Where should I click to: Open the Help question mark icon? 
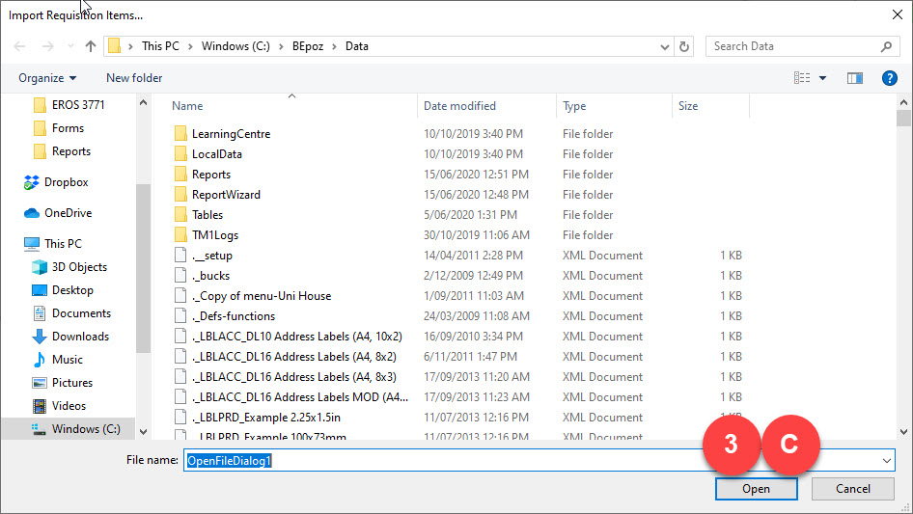[x=889, y=78]
